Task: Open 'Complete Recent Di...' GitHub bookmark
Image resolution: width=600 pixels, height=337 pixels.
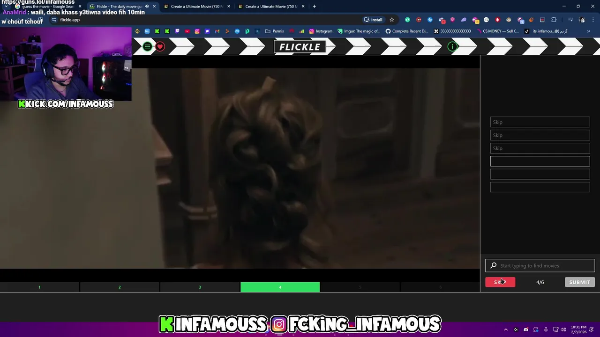Action: 407,31
